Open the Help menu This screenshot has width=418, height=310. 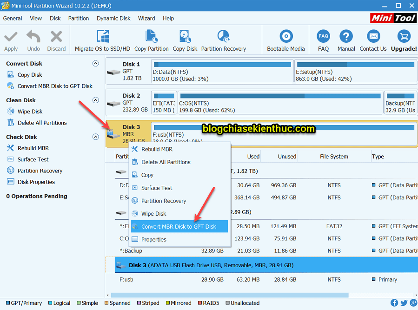[168, 19]
